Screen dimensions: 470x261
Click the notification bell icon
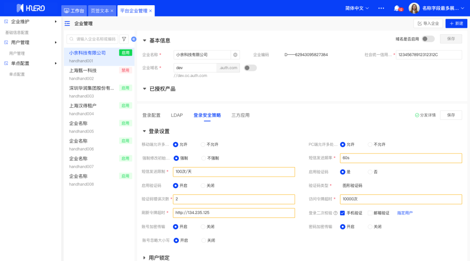tap(396, 8)
